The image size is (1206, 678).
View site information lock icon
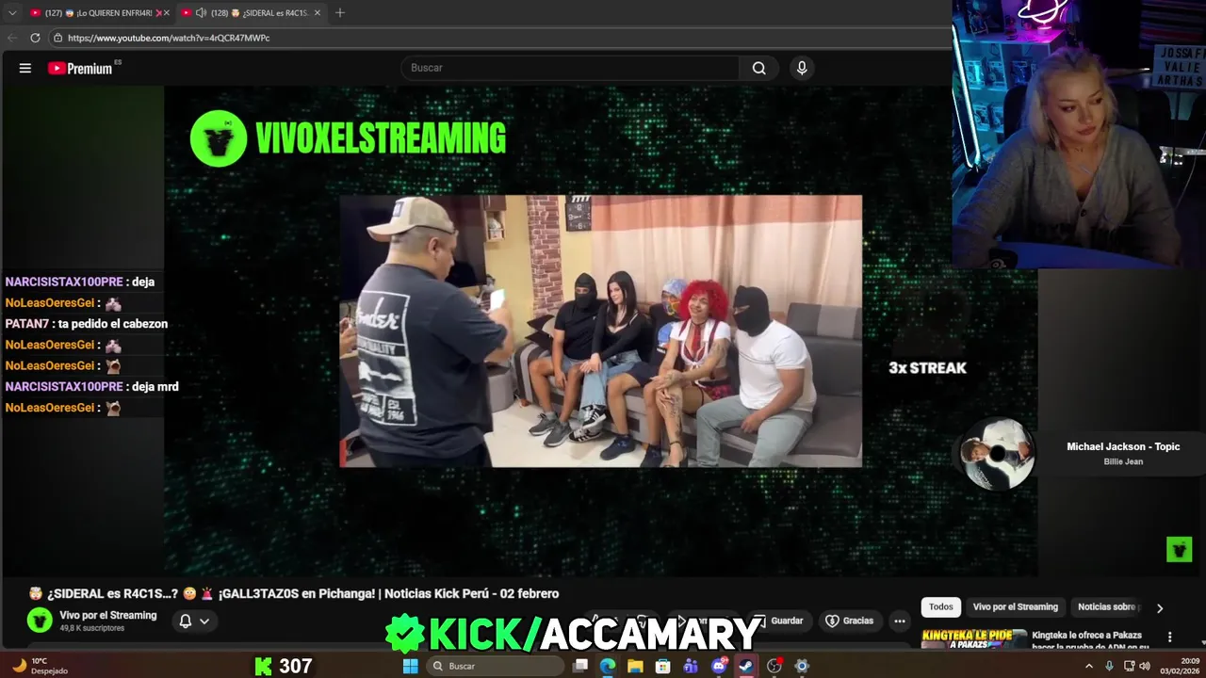click(x=57, y=38)
